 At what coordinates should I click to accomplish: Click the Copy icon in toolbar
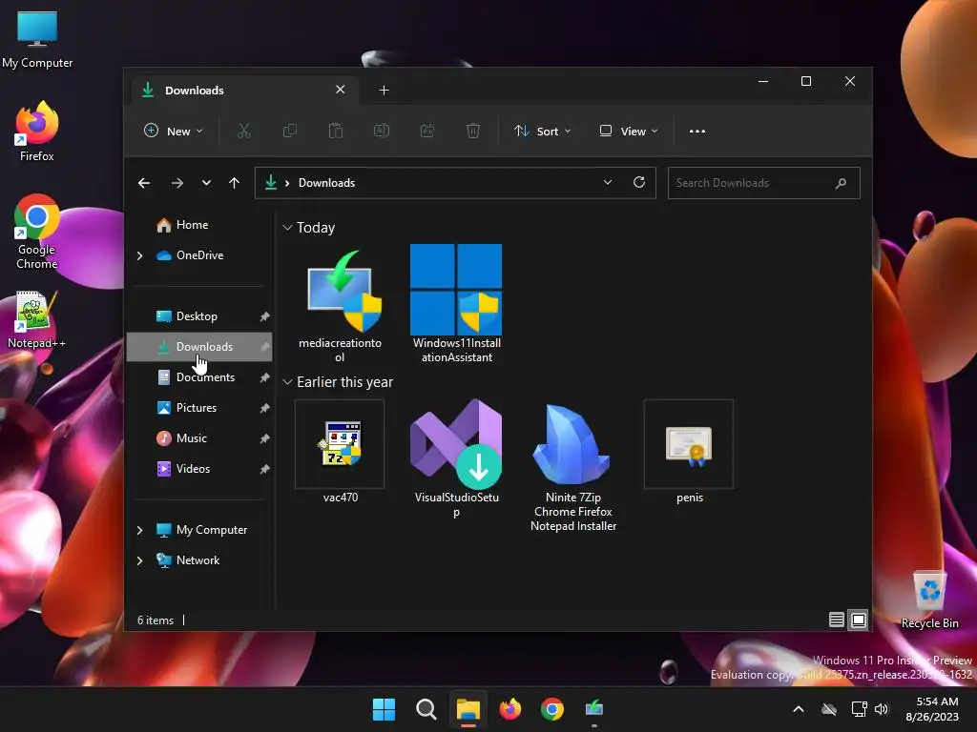pos(290,131)
